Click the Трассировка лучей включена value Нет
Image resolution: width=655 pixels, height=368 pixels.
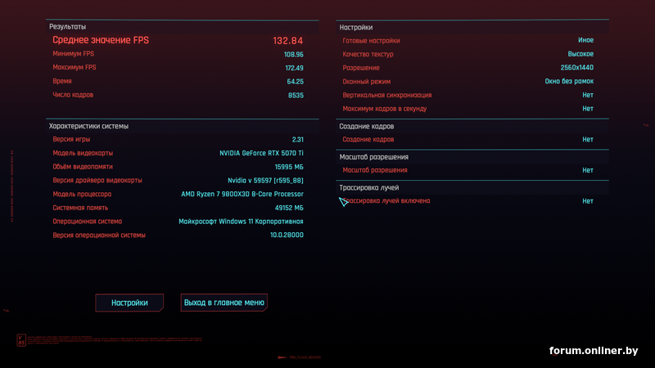588,201
